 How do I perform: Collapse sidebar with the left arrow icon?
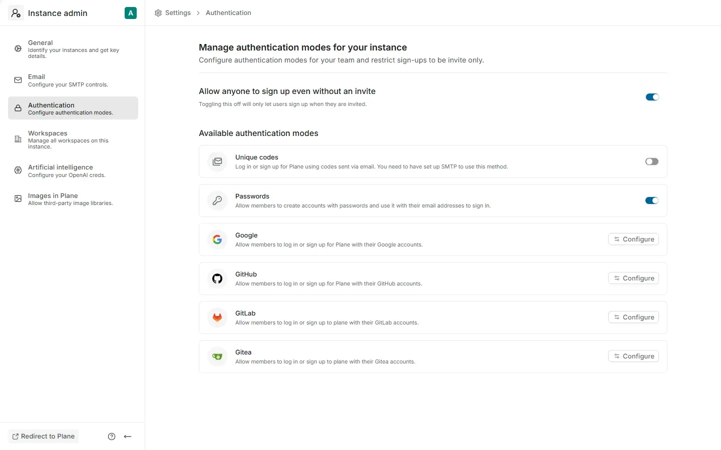128,436
